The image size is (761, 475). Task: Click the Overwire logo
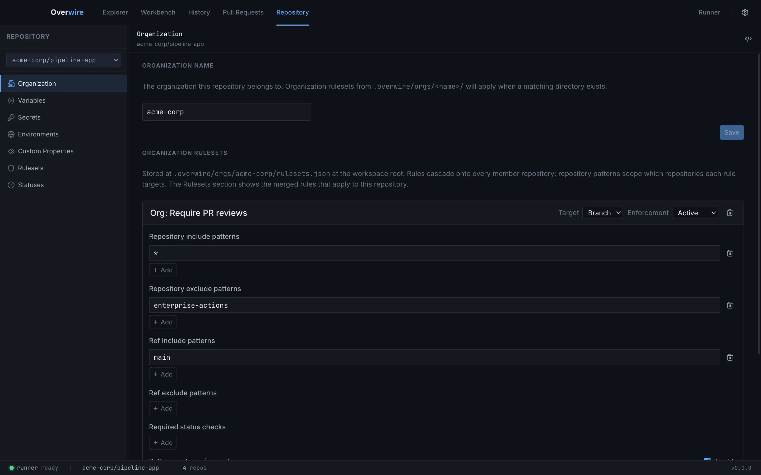pos(67,12)
